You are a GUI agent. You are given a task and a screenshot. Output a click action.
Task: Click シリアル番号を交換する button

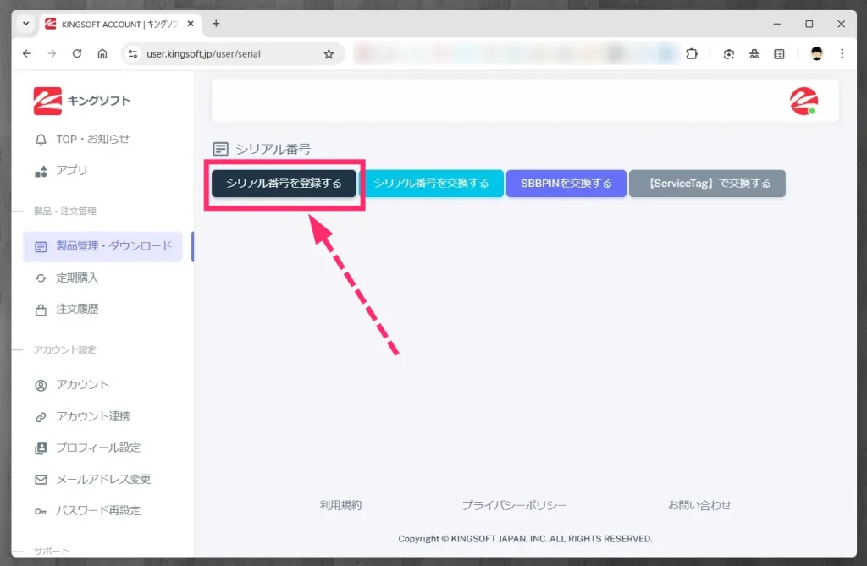click(x=431, y=183)
